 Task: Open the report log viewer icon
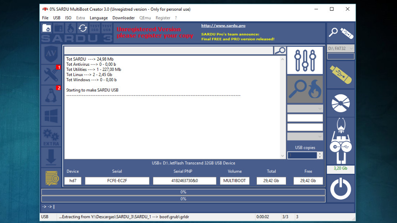coord(51,178)
